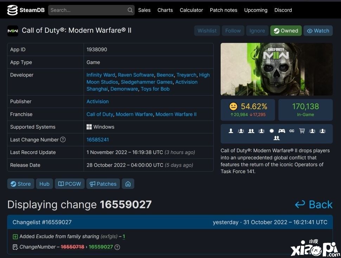Click the App ID value 1938090

click(97, 49)
